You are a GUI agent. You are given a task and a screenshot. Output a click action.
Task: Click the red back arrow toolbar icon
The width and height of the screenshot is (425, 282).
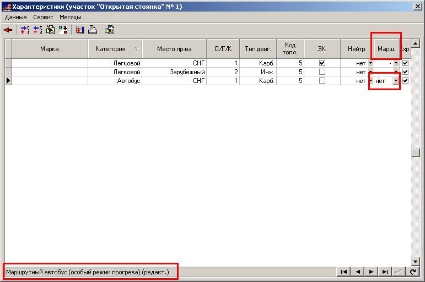coord(8,30)
